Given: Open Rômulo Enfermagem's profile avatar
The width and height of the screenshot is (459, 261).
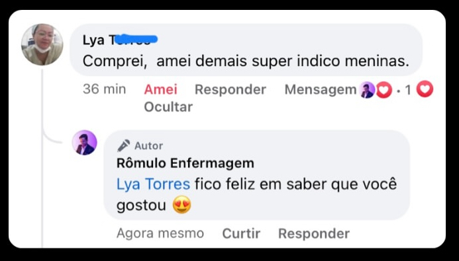Looking at the screenshot, I should point(85,143).
